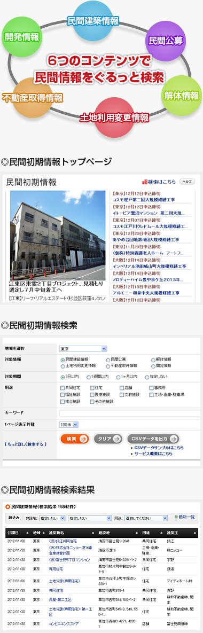
Task: Click the 検索はこちら search icon link
Action: pyautogui.click(x=159, y=182)
